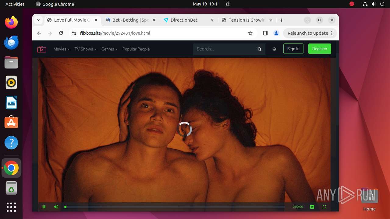Click the search magnifier icon

click(260, 49)
